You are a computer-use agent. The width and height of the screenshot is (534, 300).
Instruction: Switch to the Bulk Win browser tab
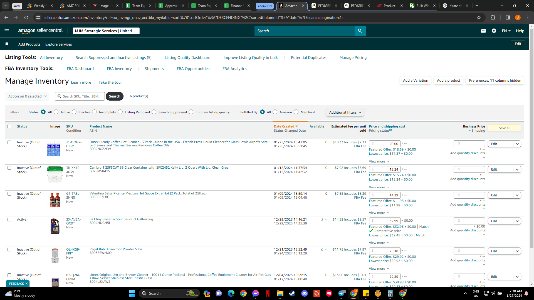tap(423, 6)
